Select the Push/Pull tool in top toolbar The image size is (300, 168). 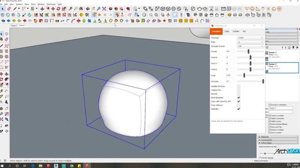click(x=42, y=9)
